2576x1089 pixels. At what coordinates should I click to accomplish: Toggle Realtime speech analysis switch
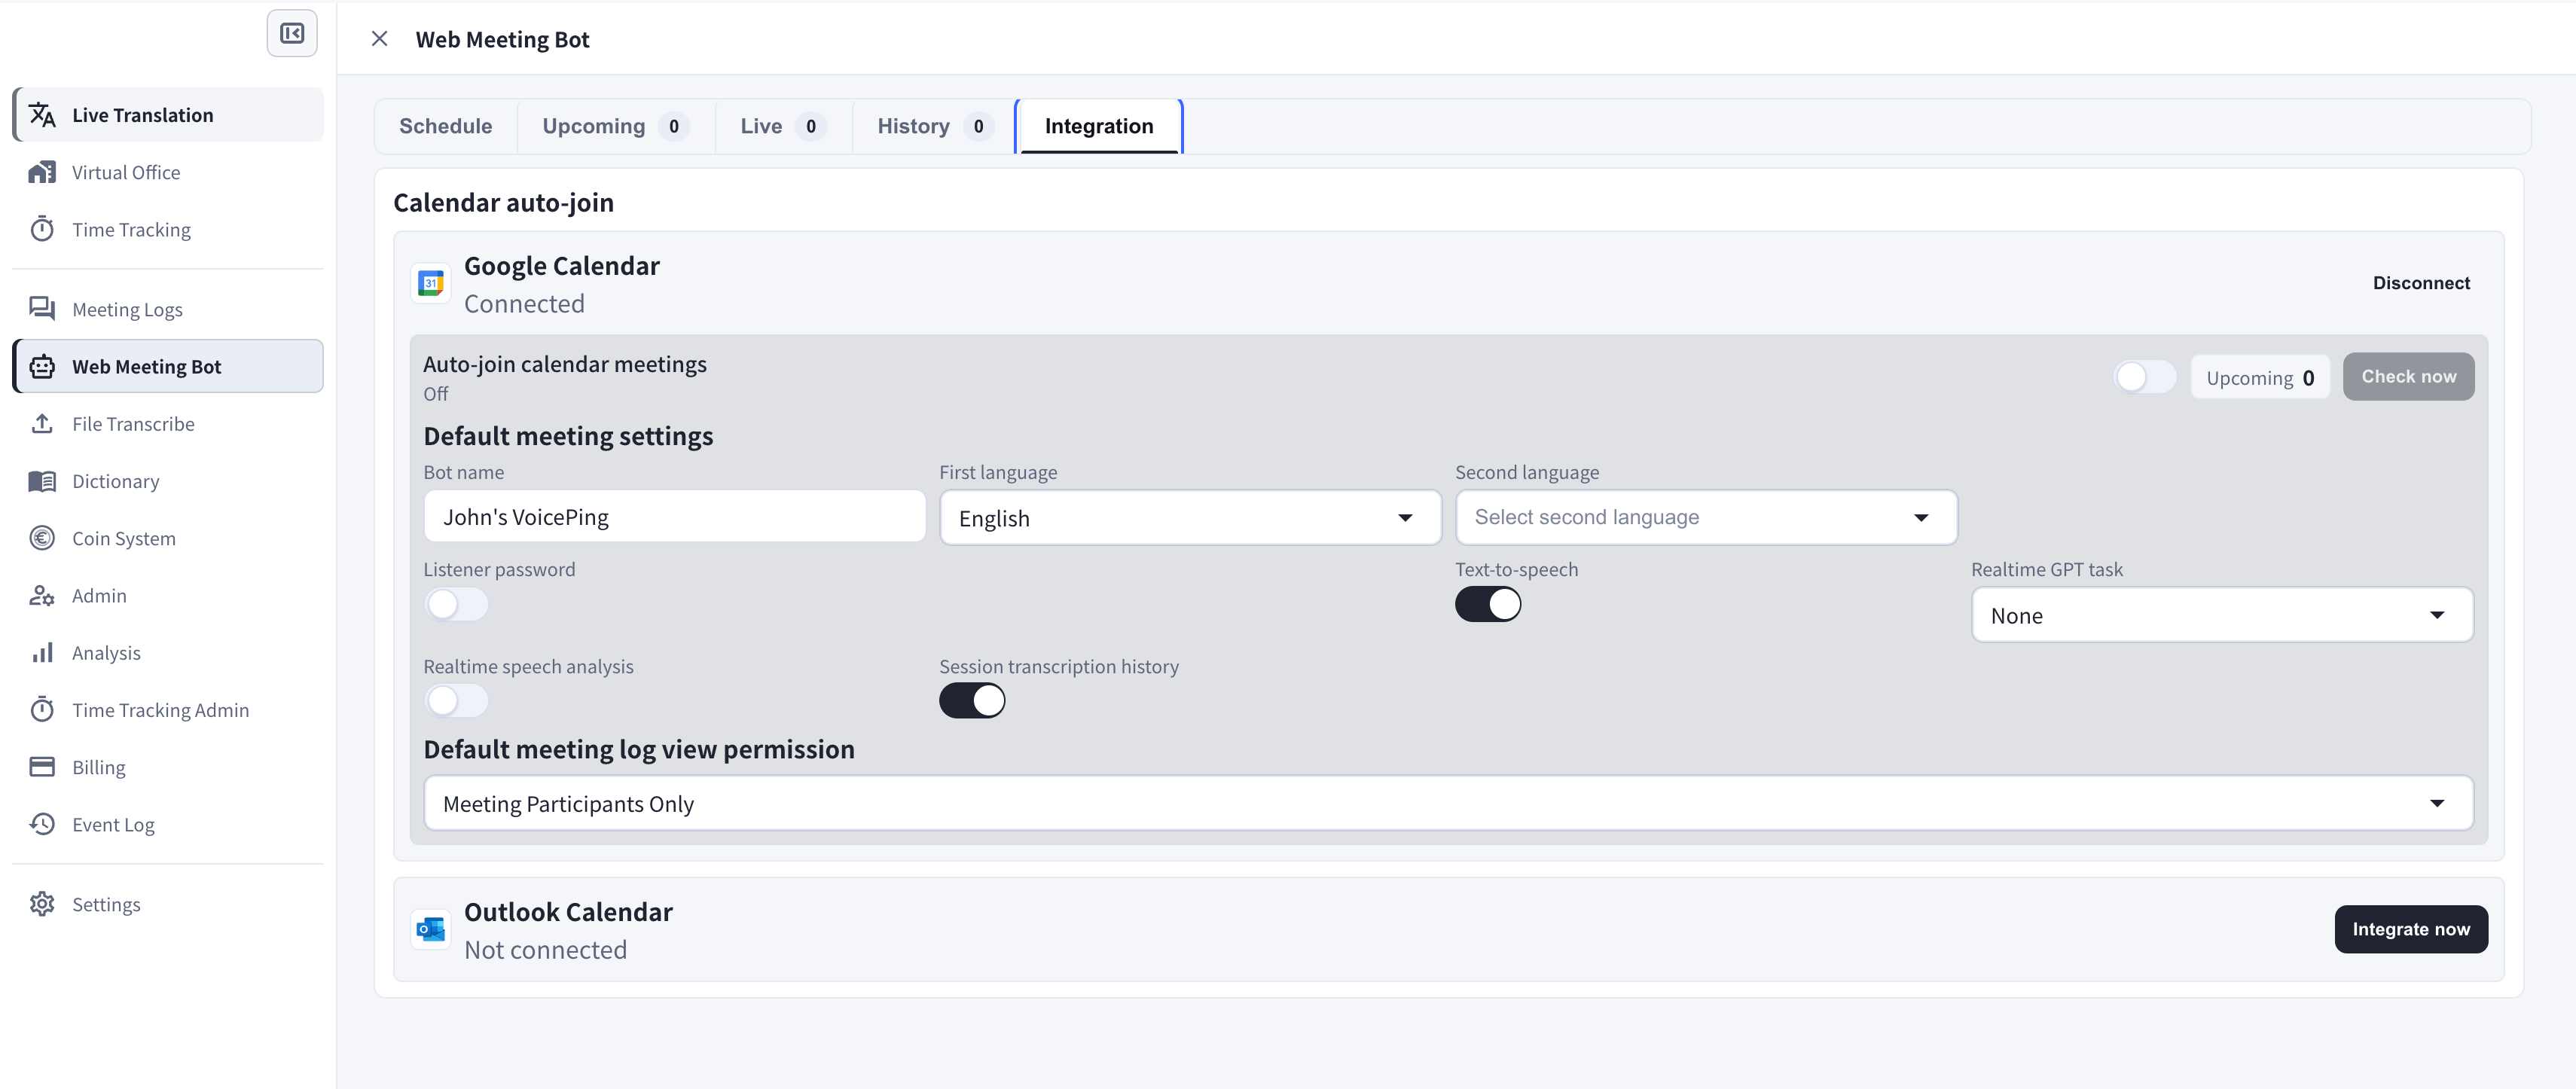coord(456,701)
